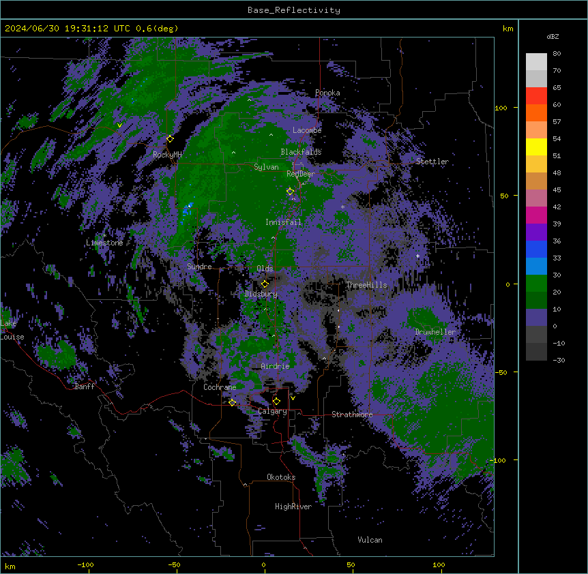The image size is (588, 574).
Task: Click the light blue legend swatch above 30
Action: 536,266
